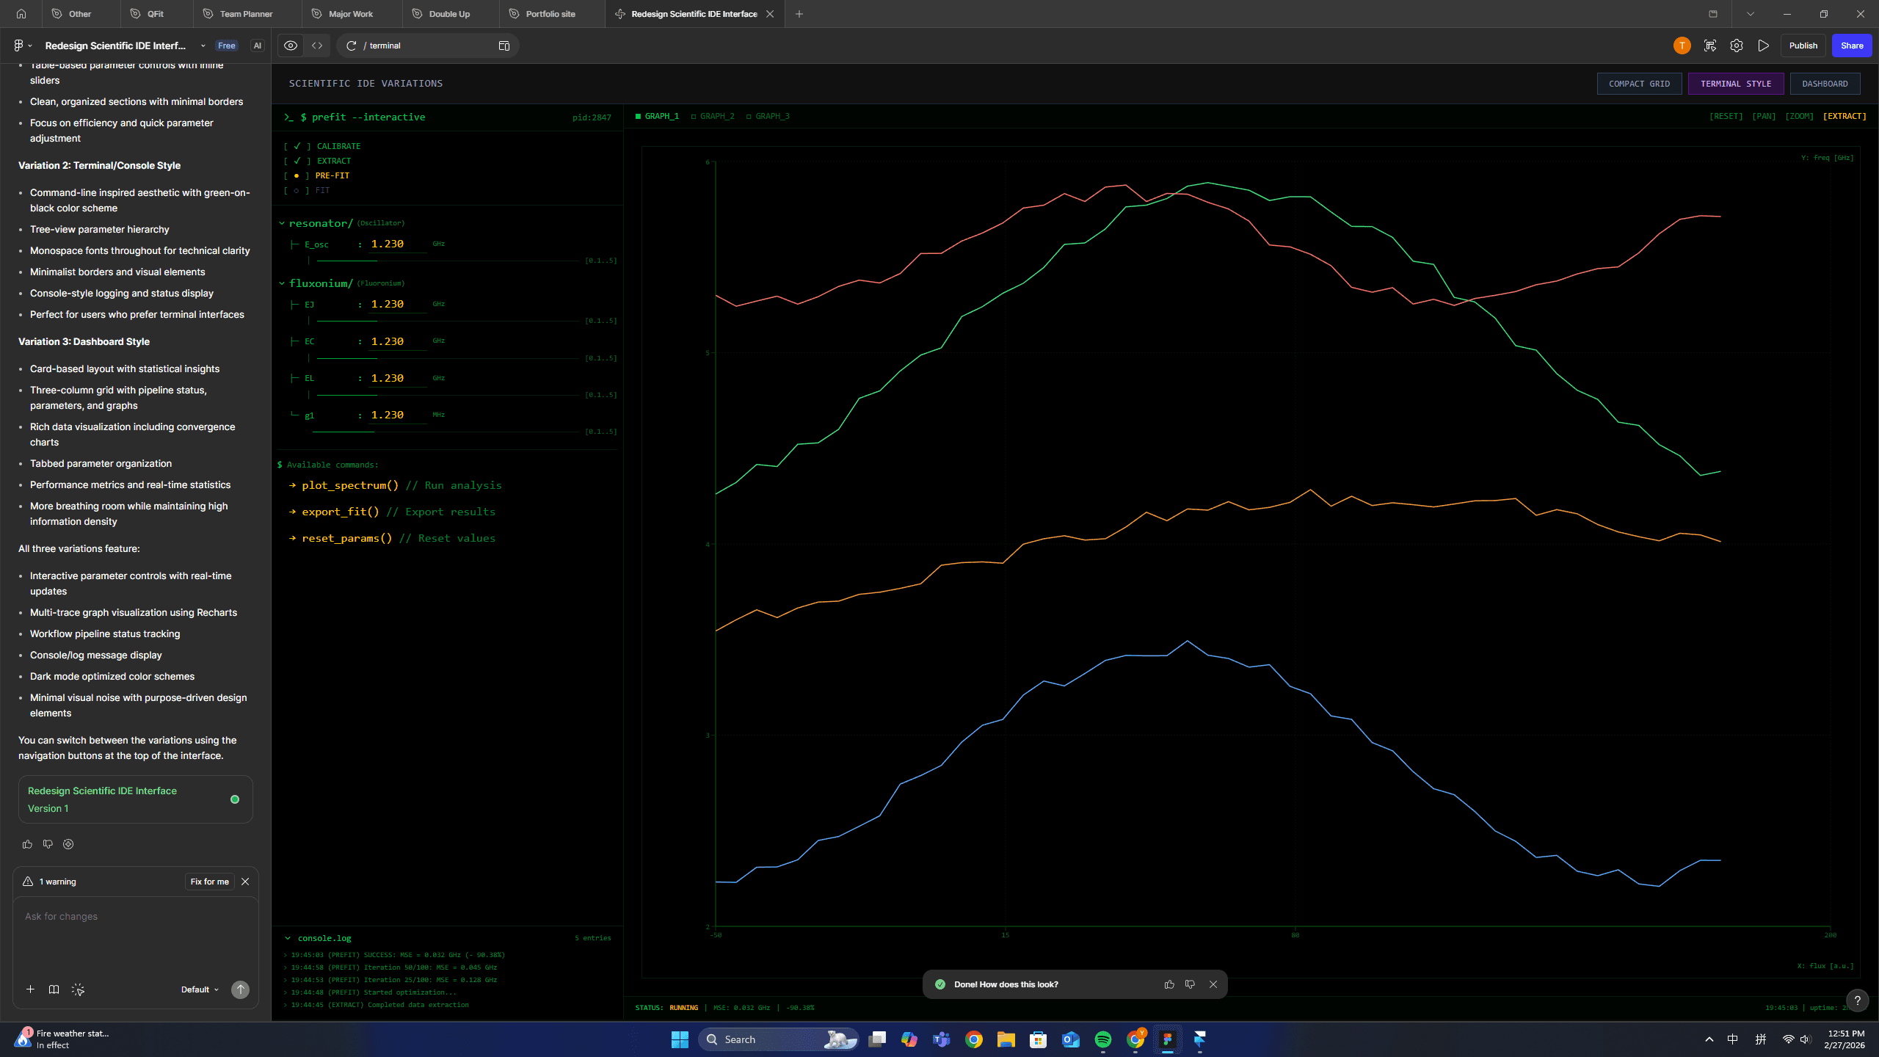Toggle the CALIBRATE step checkbox
1879x1057 pixels.
pyautogui.click(x=297, y=146)
